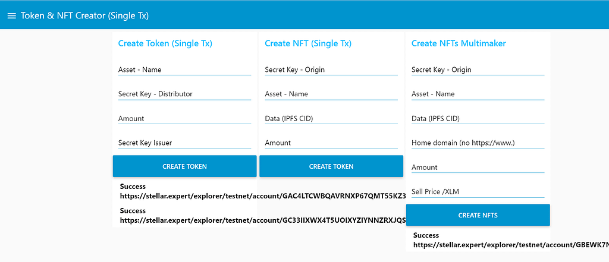Screen dimensions: 609x262
Task: Open the GC33IIXWX4 stellar.expert account link
Action: point(263,220)
